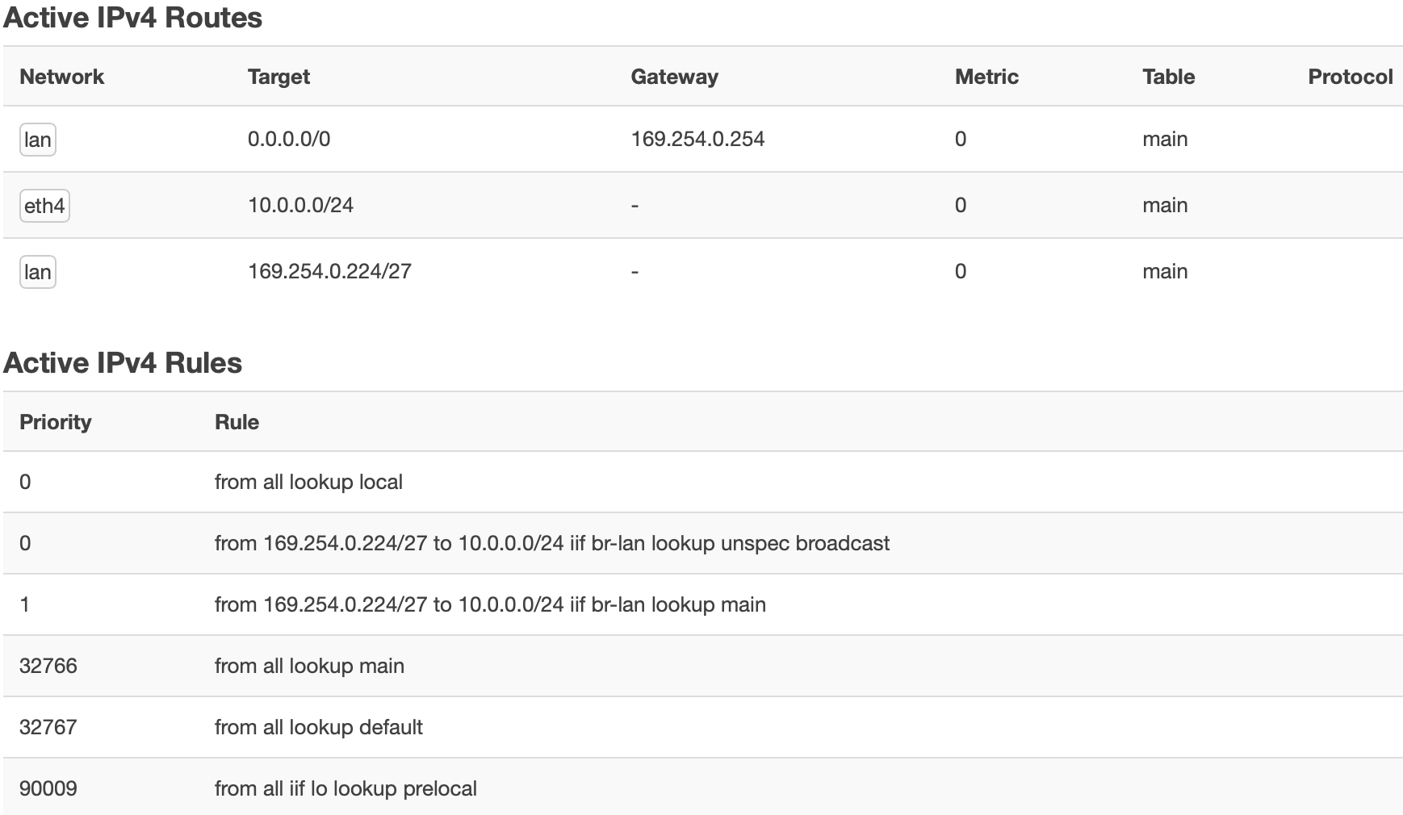
Task: Select the rule with priority 32766
Action: [x=703, y=666]
